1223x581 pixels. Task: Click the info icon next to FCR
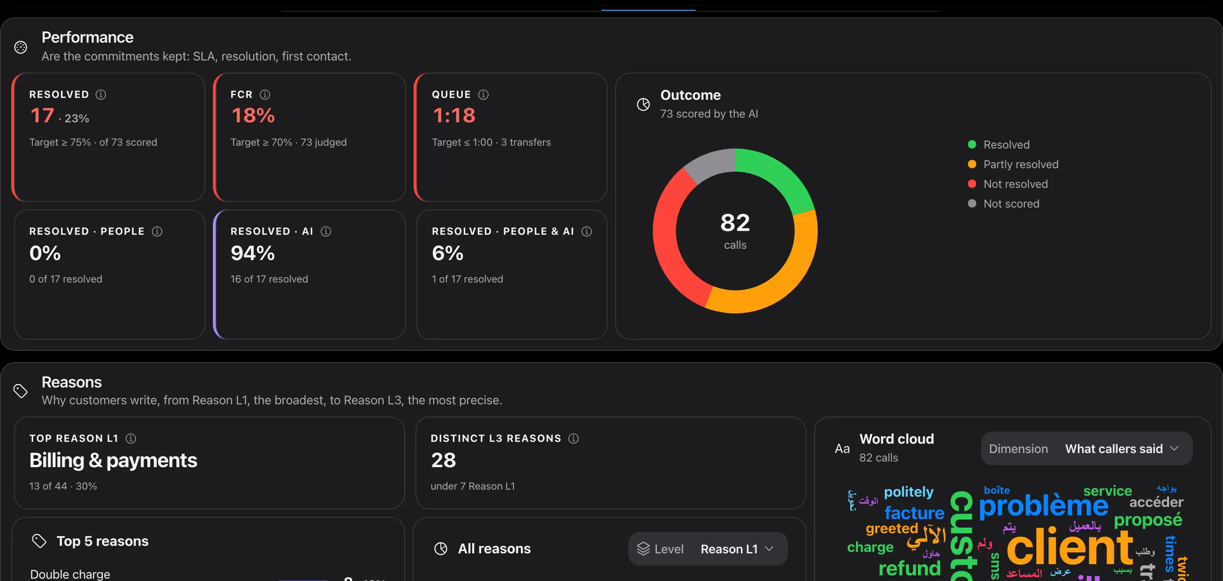(x=265, y=94)
